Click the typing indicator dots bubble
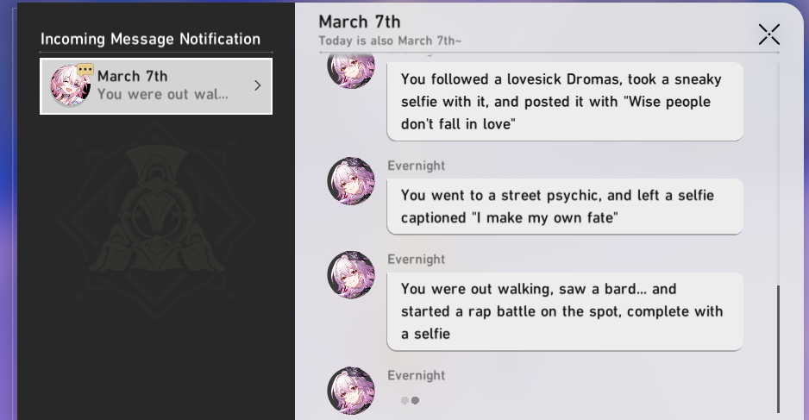The width and height of the screenshot is (809, 420). coord(410,400)
